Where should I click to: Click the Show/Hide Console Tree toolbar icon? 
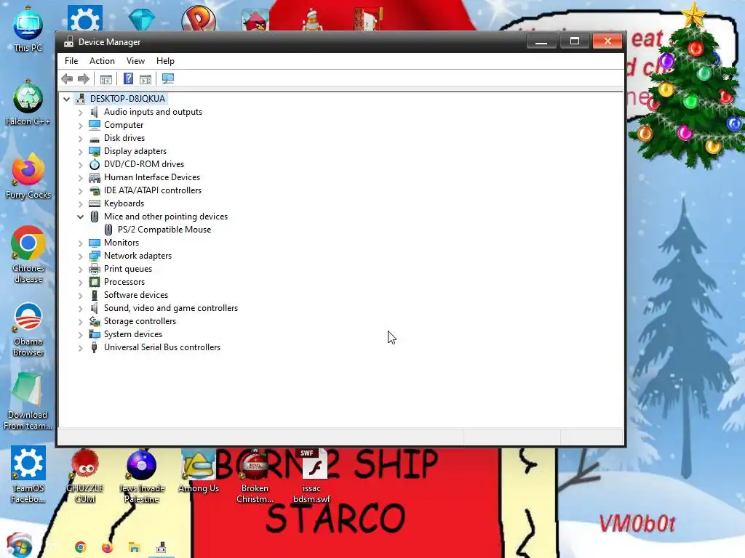pos(106,78)
